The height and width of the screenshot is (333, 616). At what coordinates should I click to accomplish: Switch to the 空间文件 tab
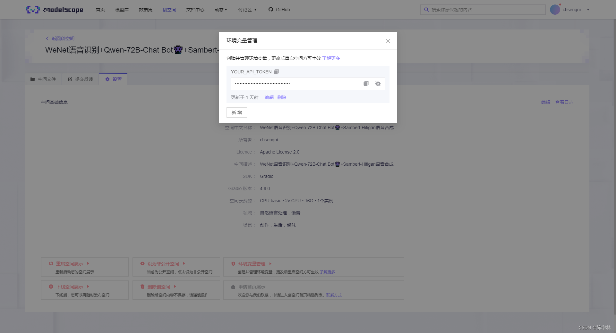43,79
